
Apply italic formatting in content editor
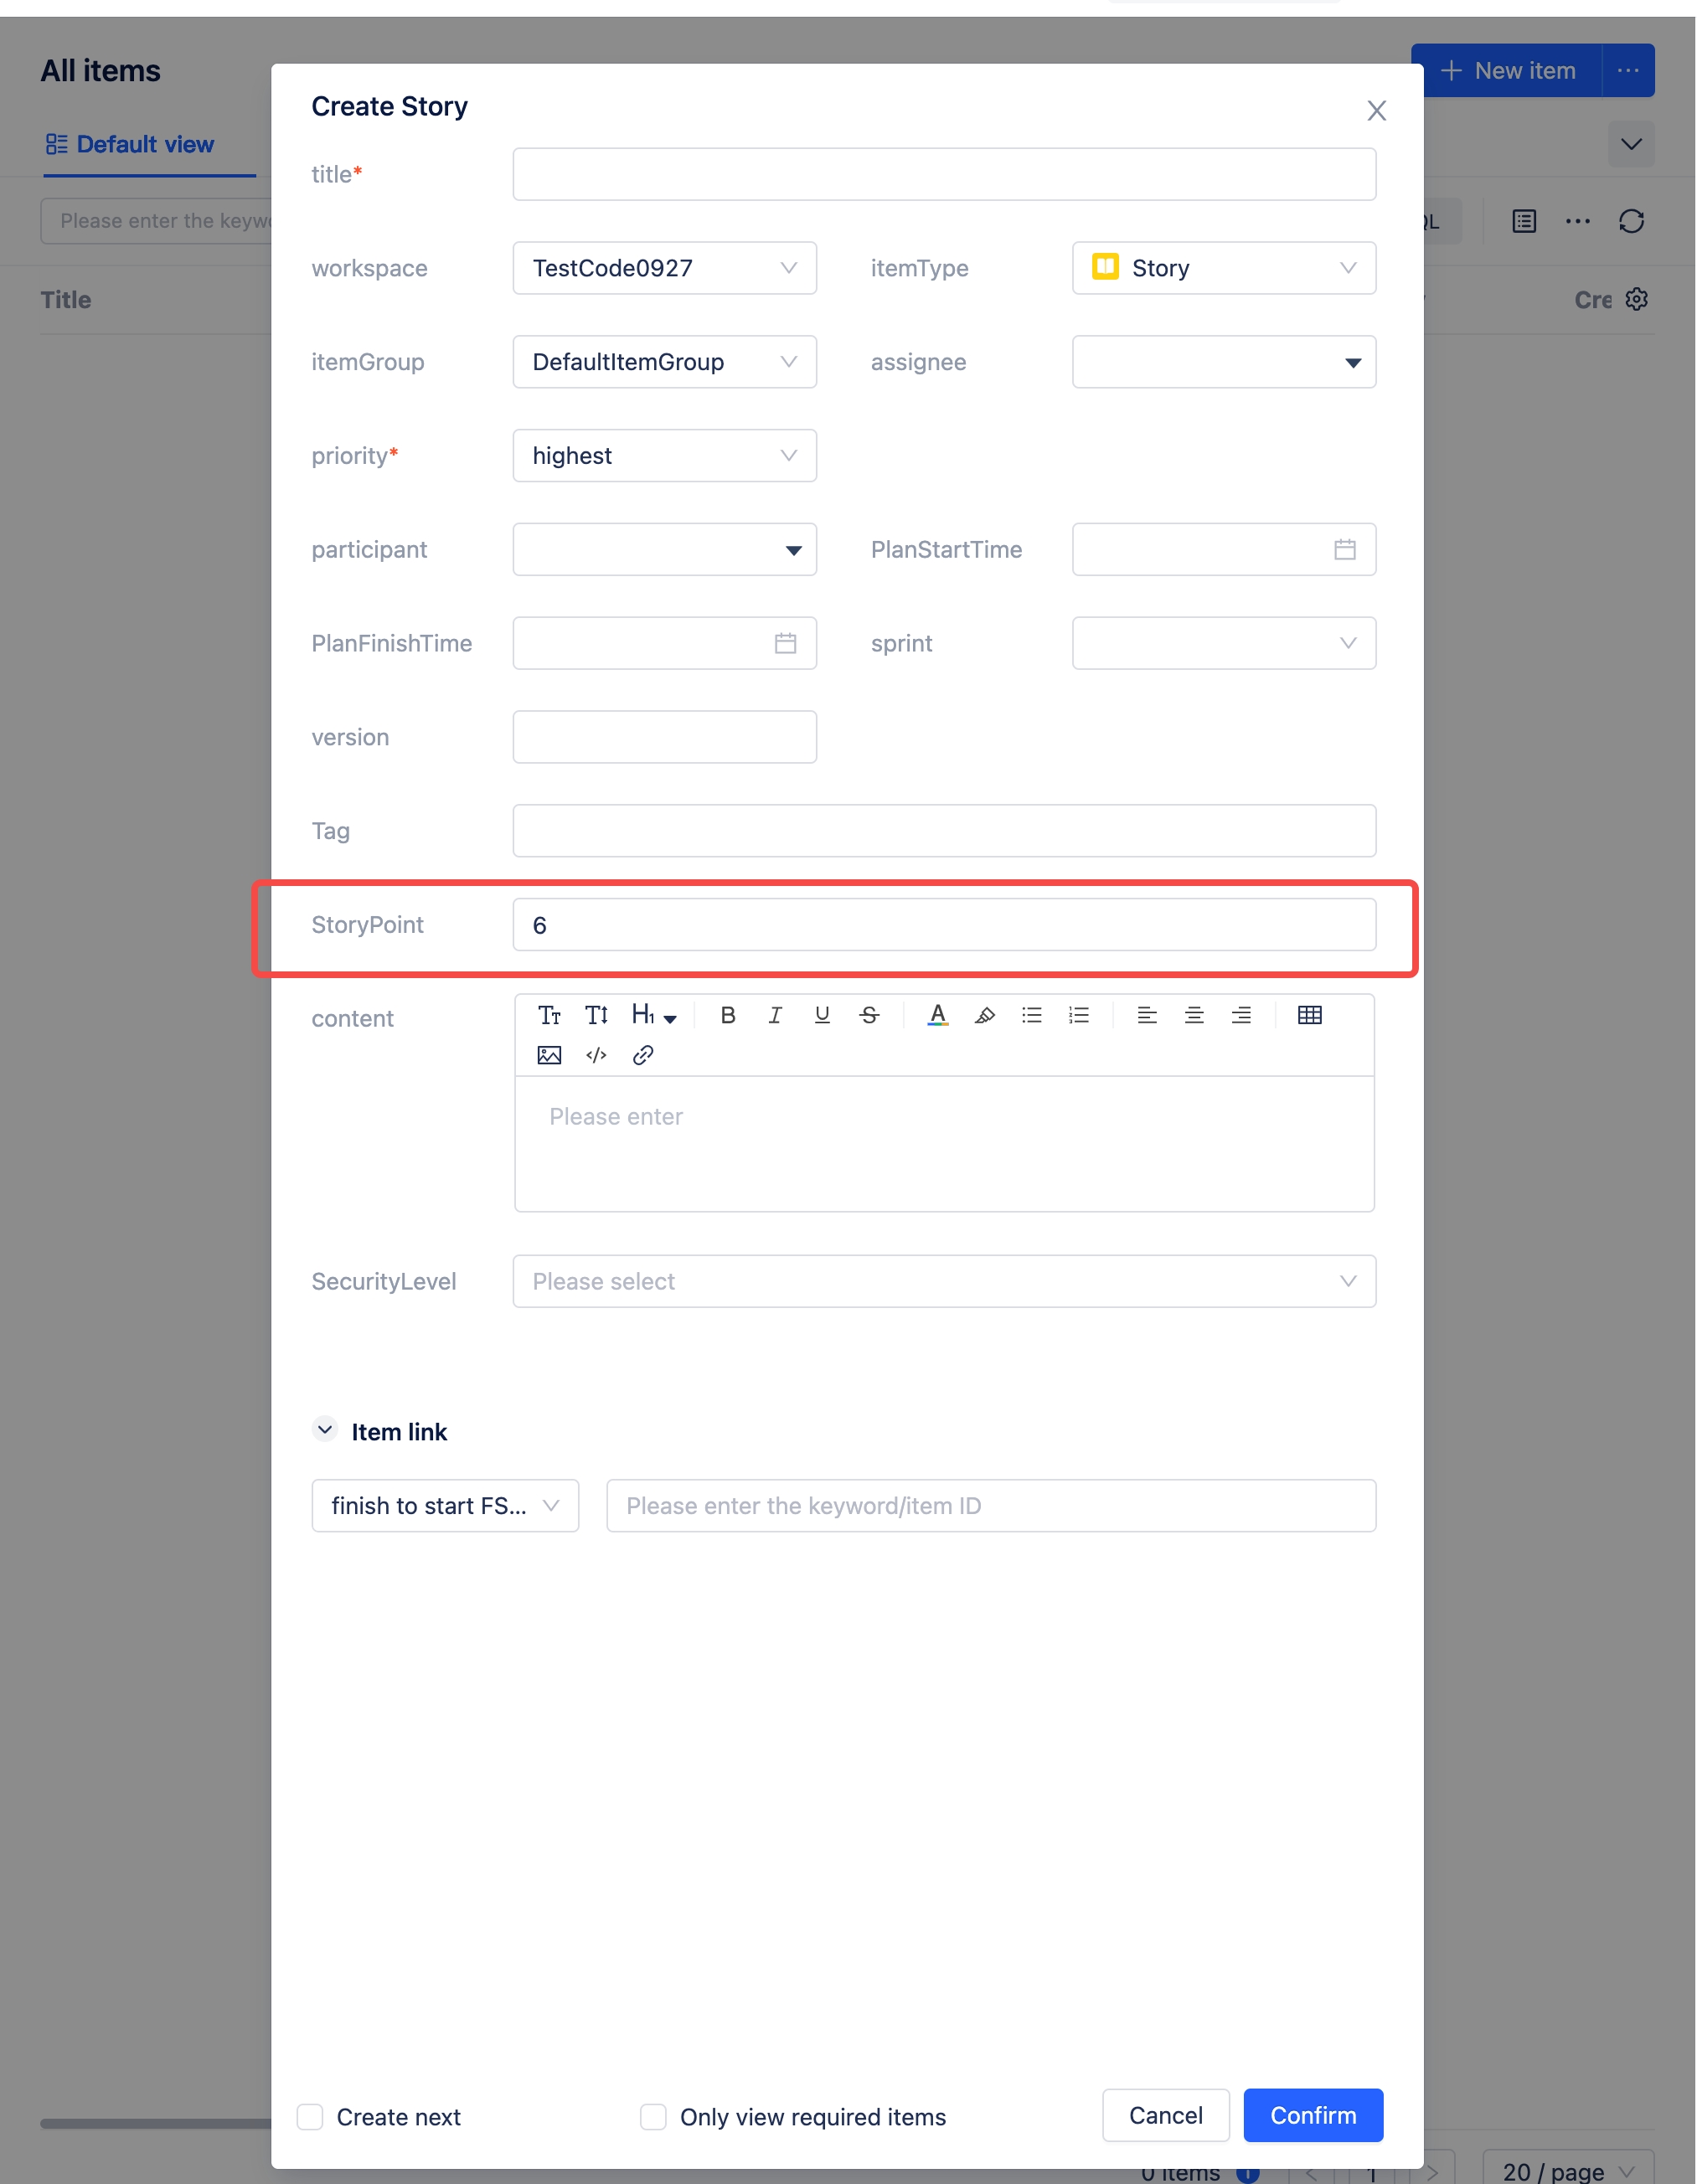click(x=775, y=1015)
